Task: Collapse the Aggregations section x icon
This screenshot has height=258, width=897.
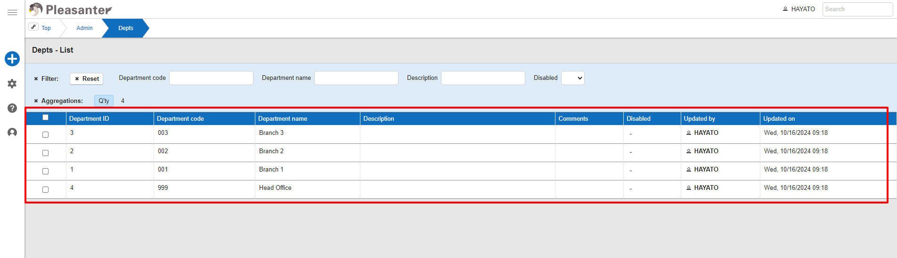Action: point(36,101)
